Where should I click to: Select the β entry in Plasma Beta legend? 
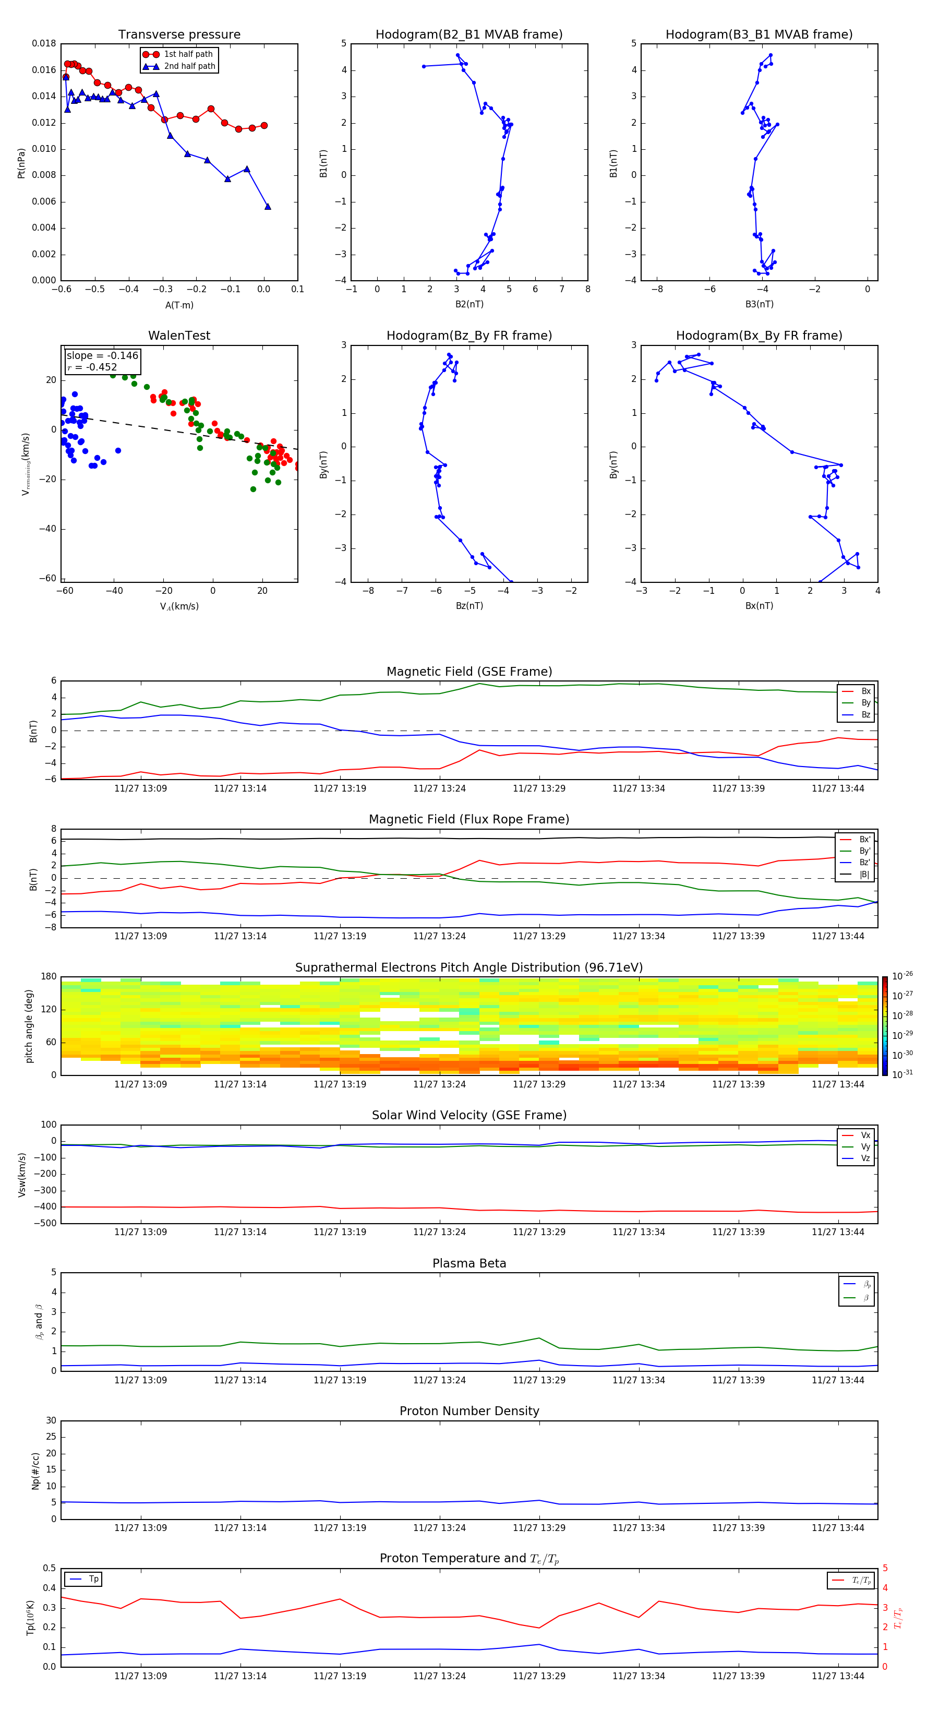pyautogui.click(x=857, y=1298)
